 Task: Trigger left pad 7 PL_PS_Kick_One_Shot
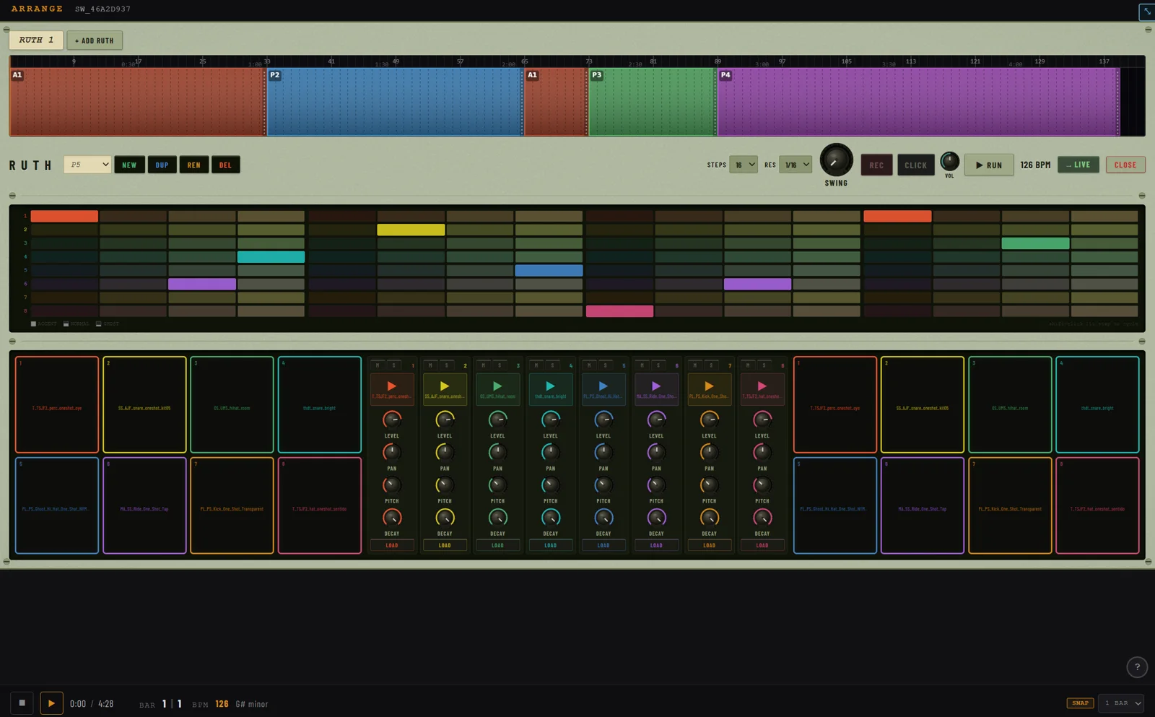tap(232, 505)
